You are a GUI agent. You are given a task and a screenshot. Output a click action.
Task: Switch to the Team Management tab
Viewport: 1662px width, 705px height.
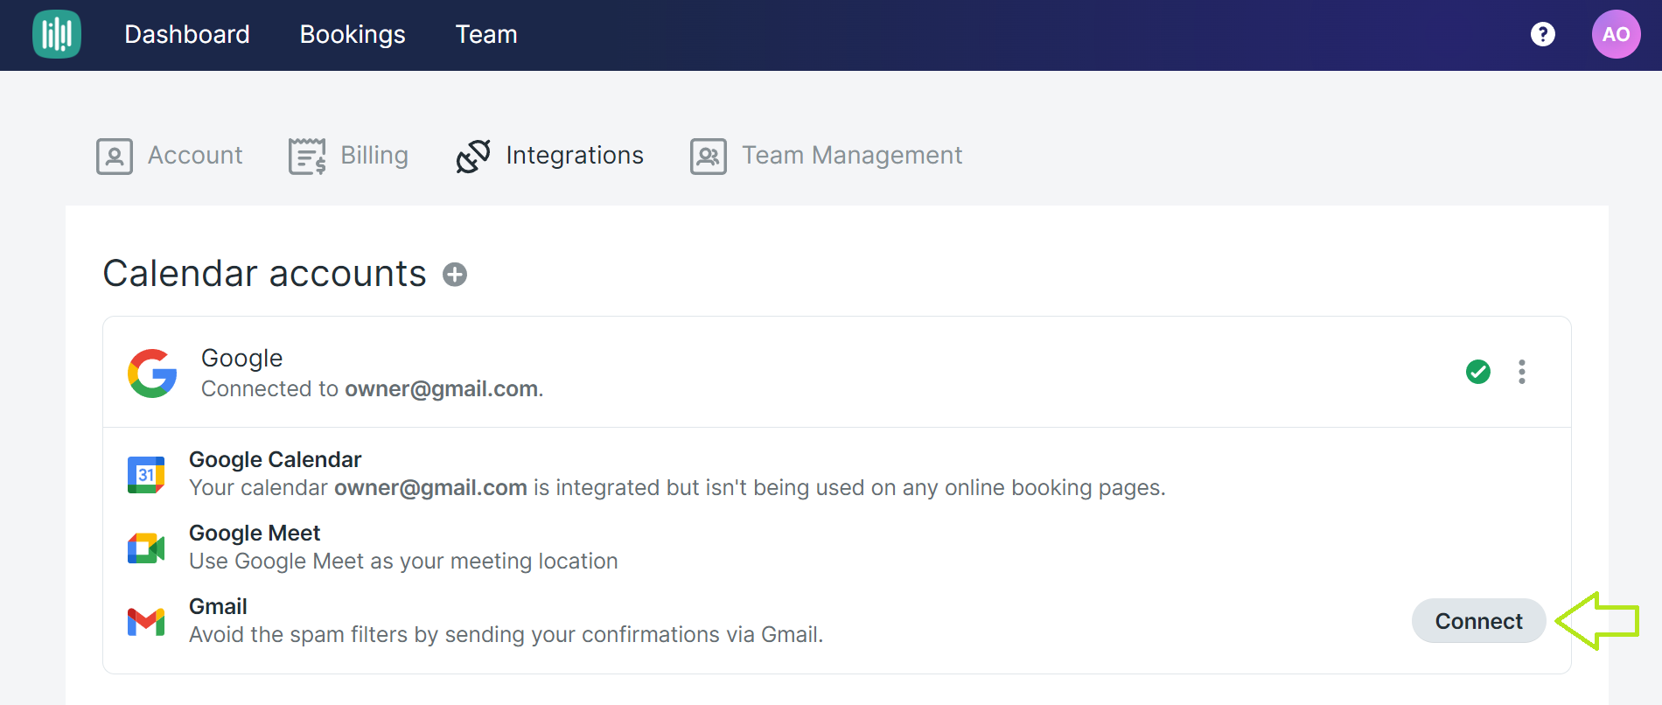[826, 157]
